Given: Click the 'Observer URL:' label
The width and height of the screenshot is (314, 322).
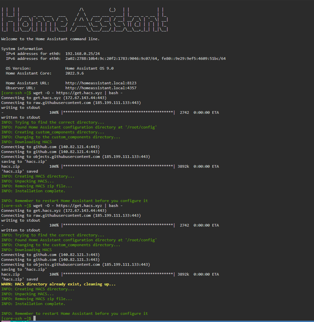Looking at the screenshot, I should coord(21,88).
